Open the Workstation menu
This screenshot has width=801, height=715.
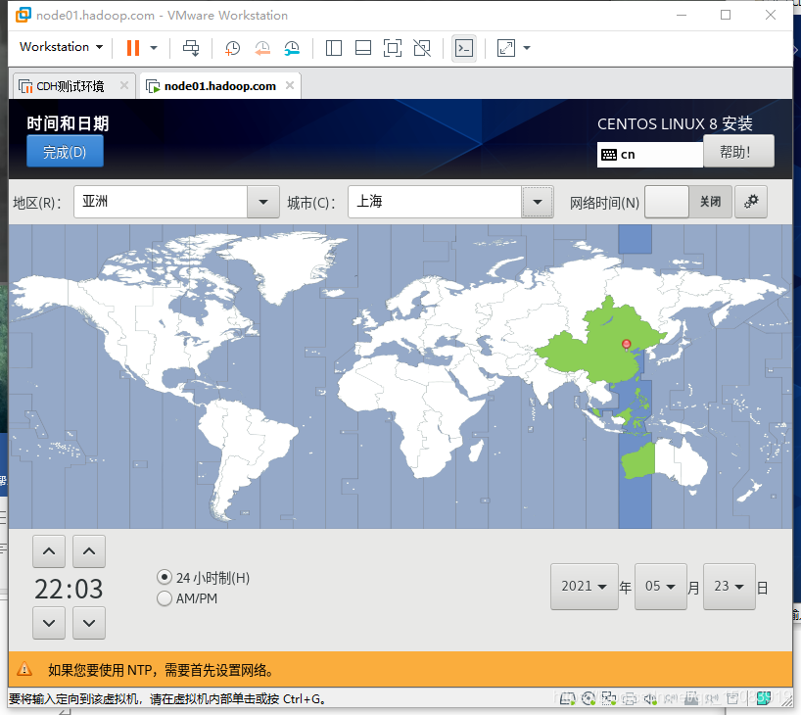click(62, 46)
